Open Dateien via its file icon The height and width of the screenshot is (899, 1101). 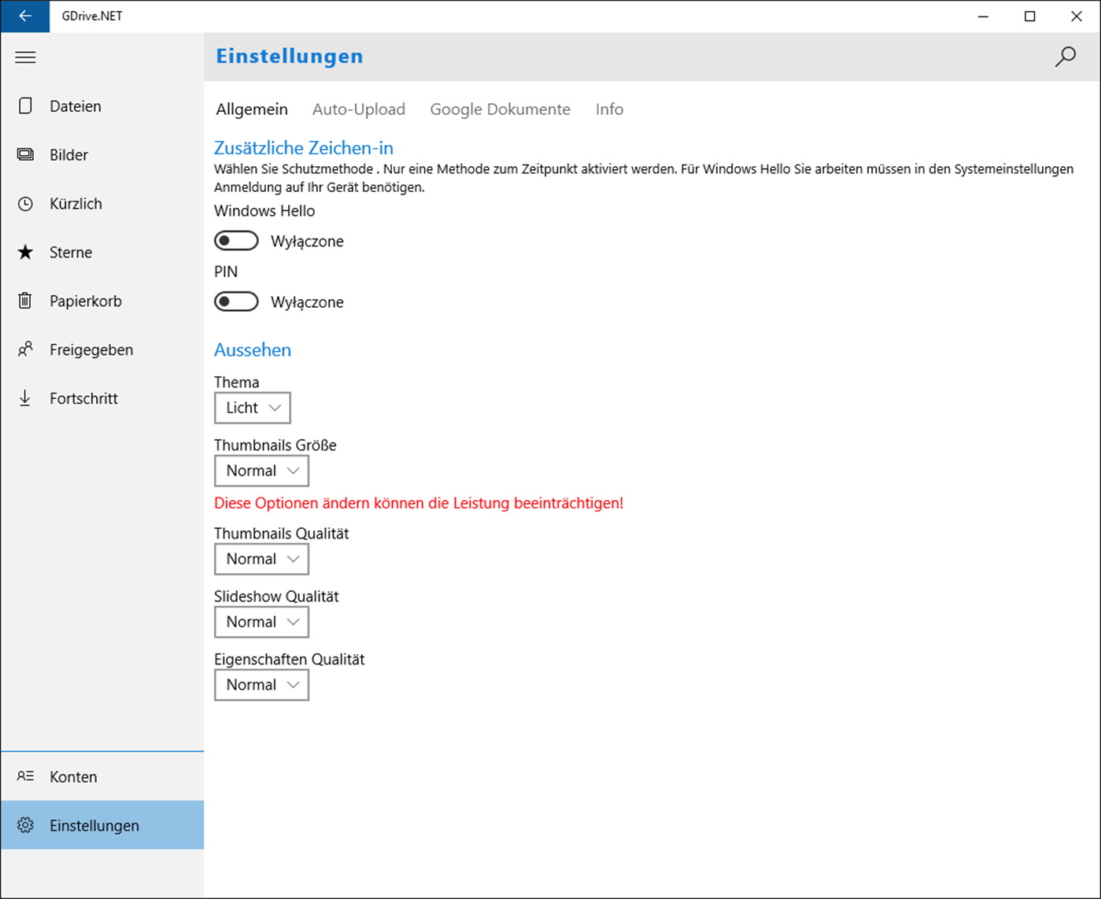25,105
